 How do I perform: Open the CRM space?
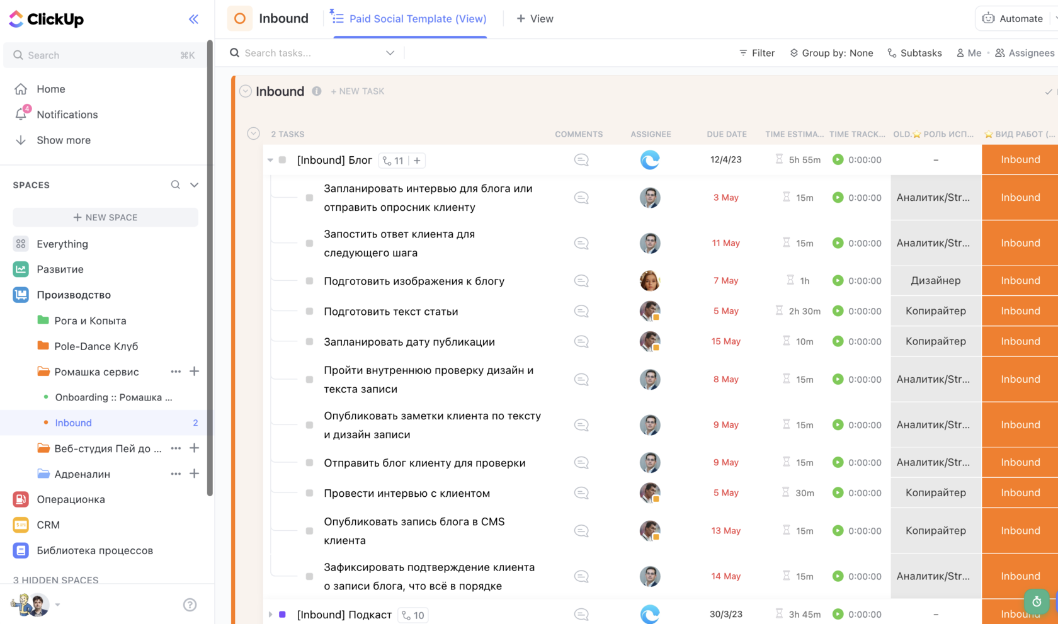pos(48,525)
